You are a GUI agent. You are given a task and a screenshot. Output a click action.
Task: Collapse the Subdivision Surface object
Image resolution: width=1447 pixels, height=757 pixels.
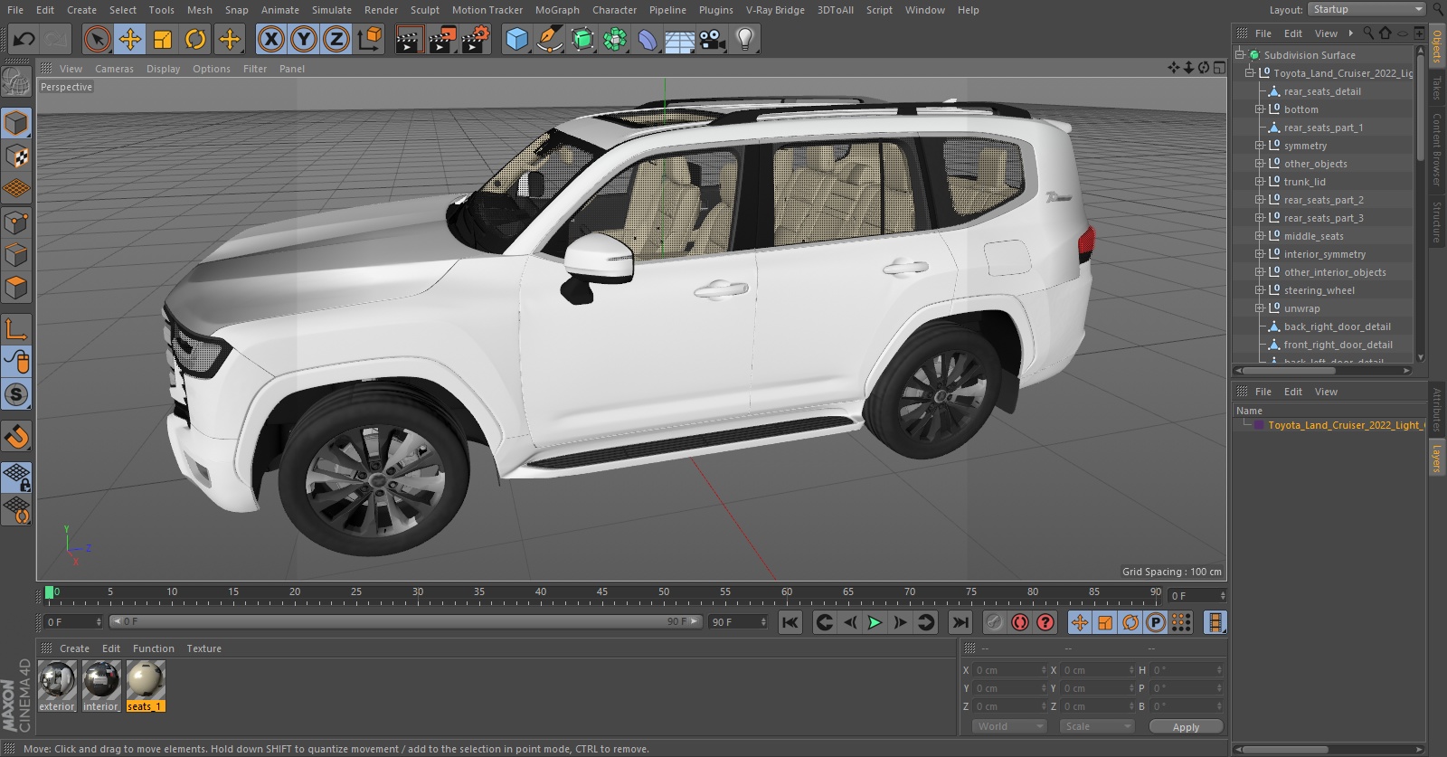tap(1240, 55)
